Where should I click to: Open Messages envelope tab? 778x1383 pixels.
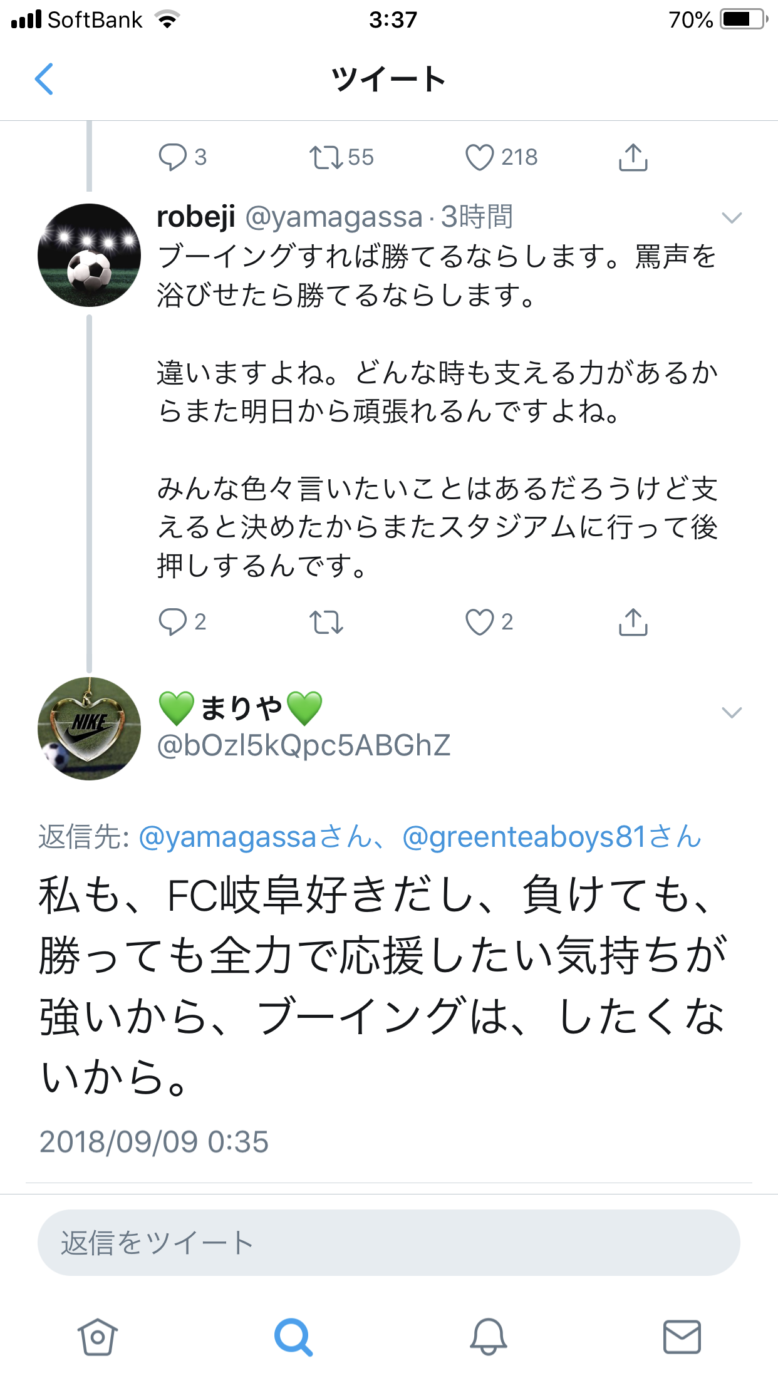682,1337
